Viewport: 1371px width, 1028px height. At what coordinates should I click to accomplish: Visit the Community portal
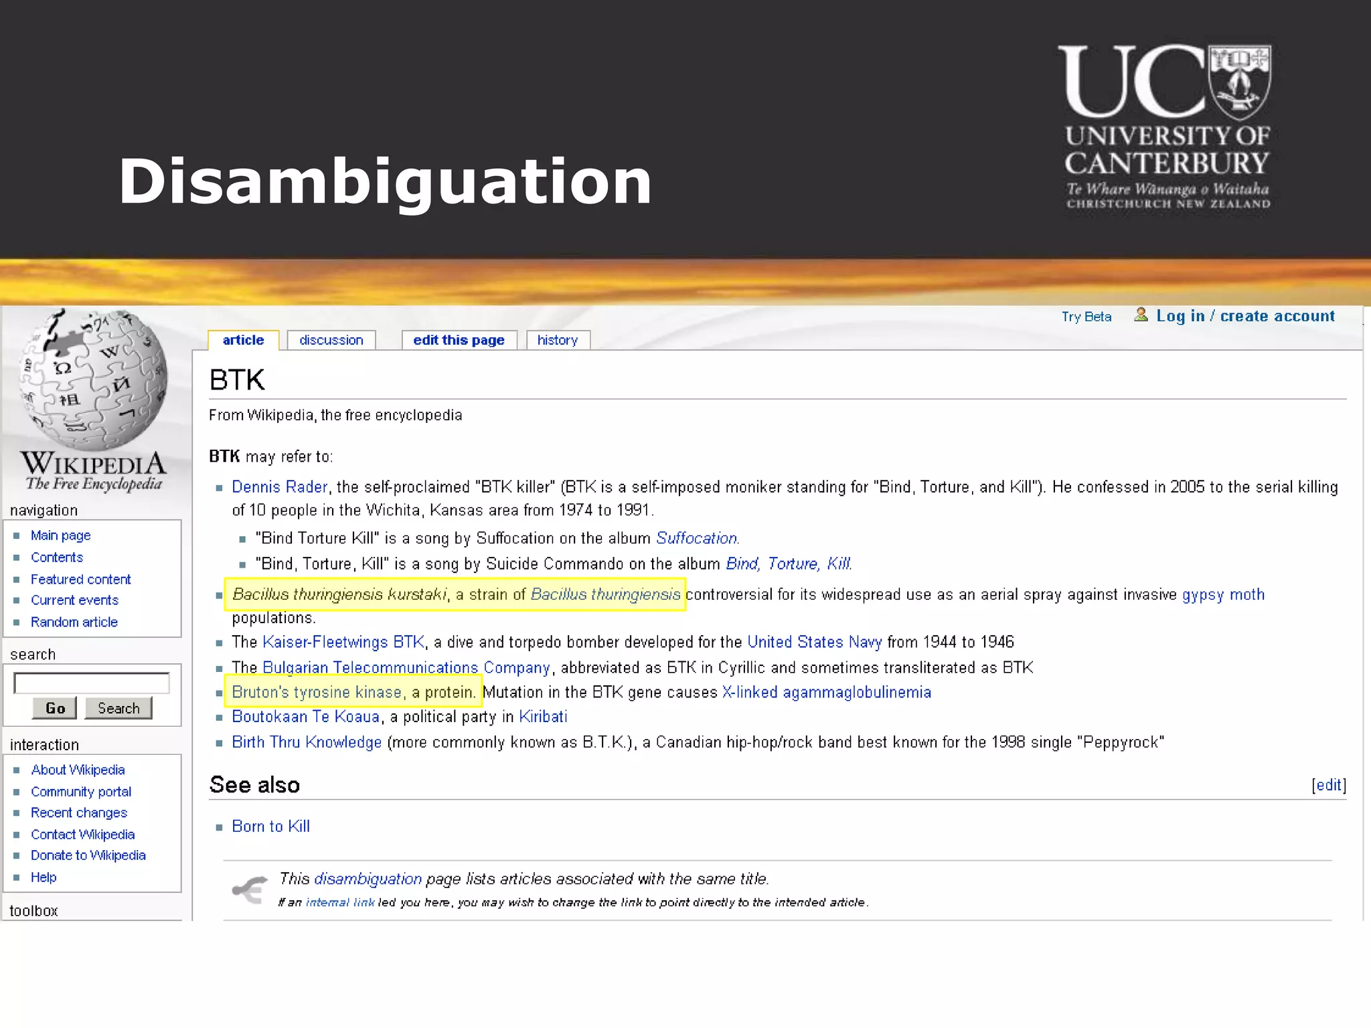[x=81, y=792]
